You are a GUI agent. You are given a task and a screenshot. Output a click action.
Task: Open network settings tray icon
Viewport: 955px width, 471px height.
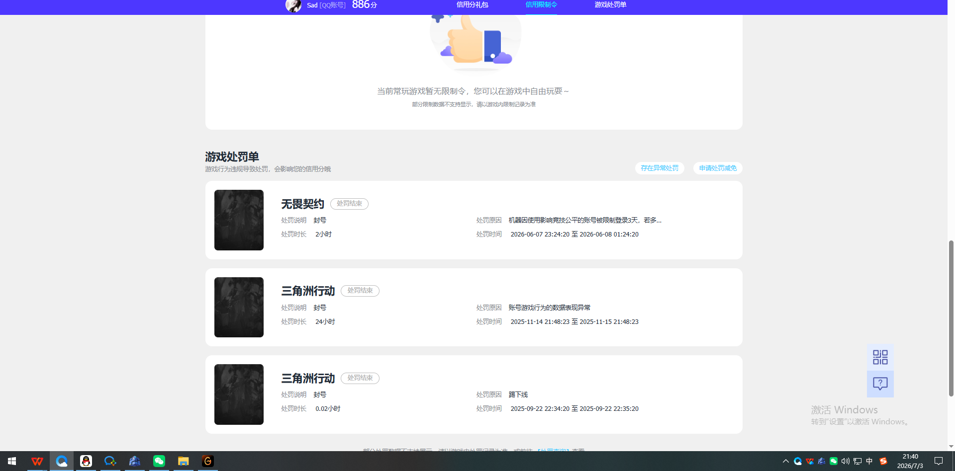tap(858, 461)
